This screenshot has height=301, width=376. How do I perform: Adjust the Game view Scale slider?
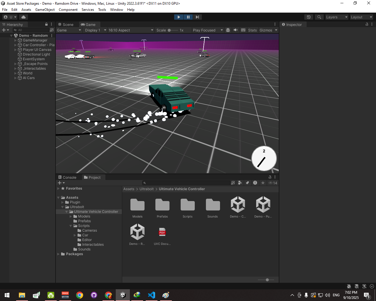click(173, 30)
